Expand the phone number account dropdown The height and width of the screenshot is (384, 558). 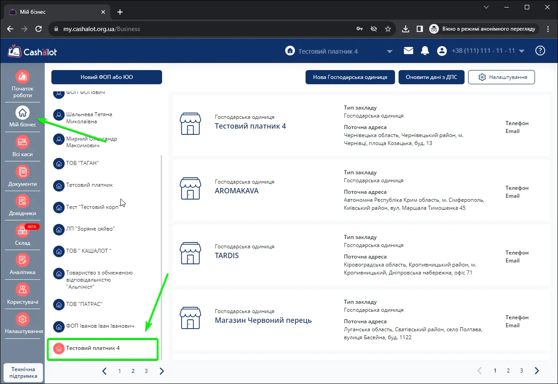click(521, 51)
